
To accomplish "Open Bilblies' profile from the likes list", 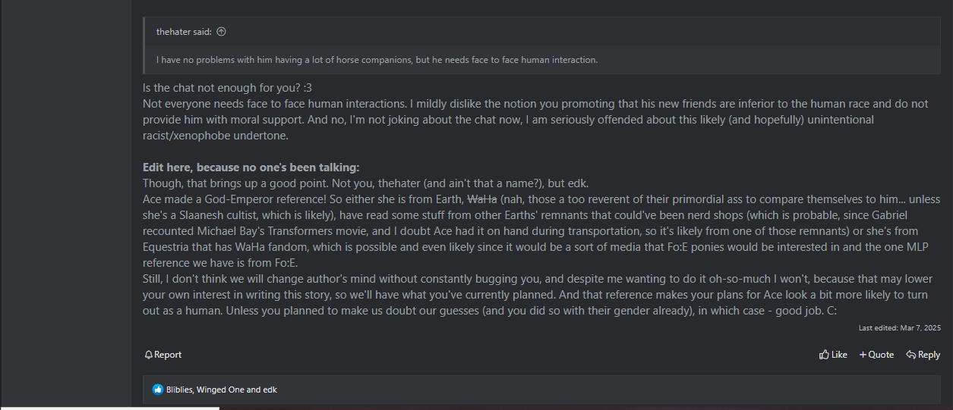I will point(179,390).
